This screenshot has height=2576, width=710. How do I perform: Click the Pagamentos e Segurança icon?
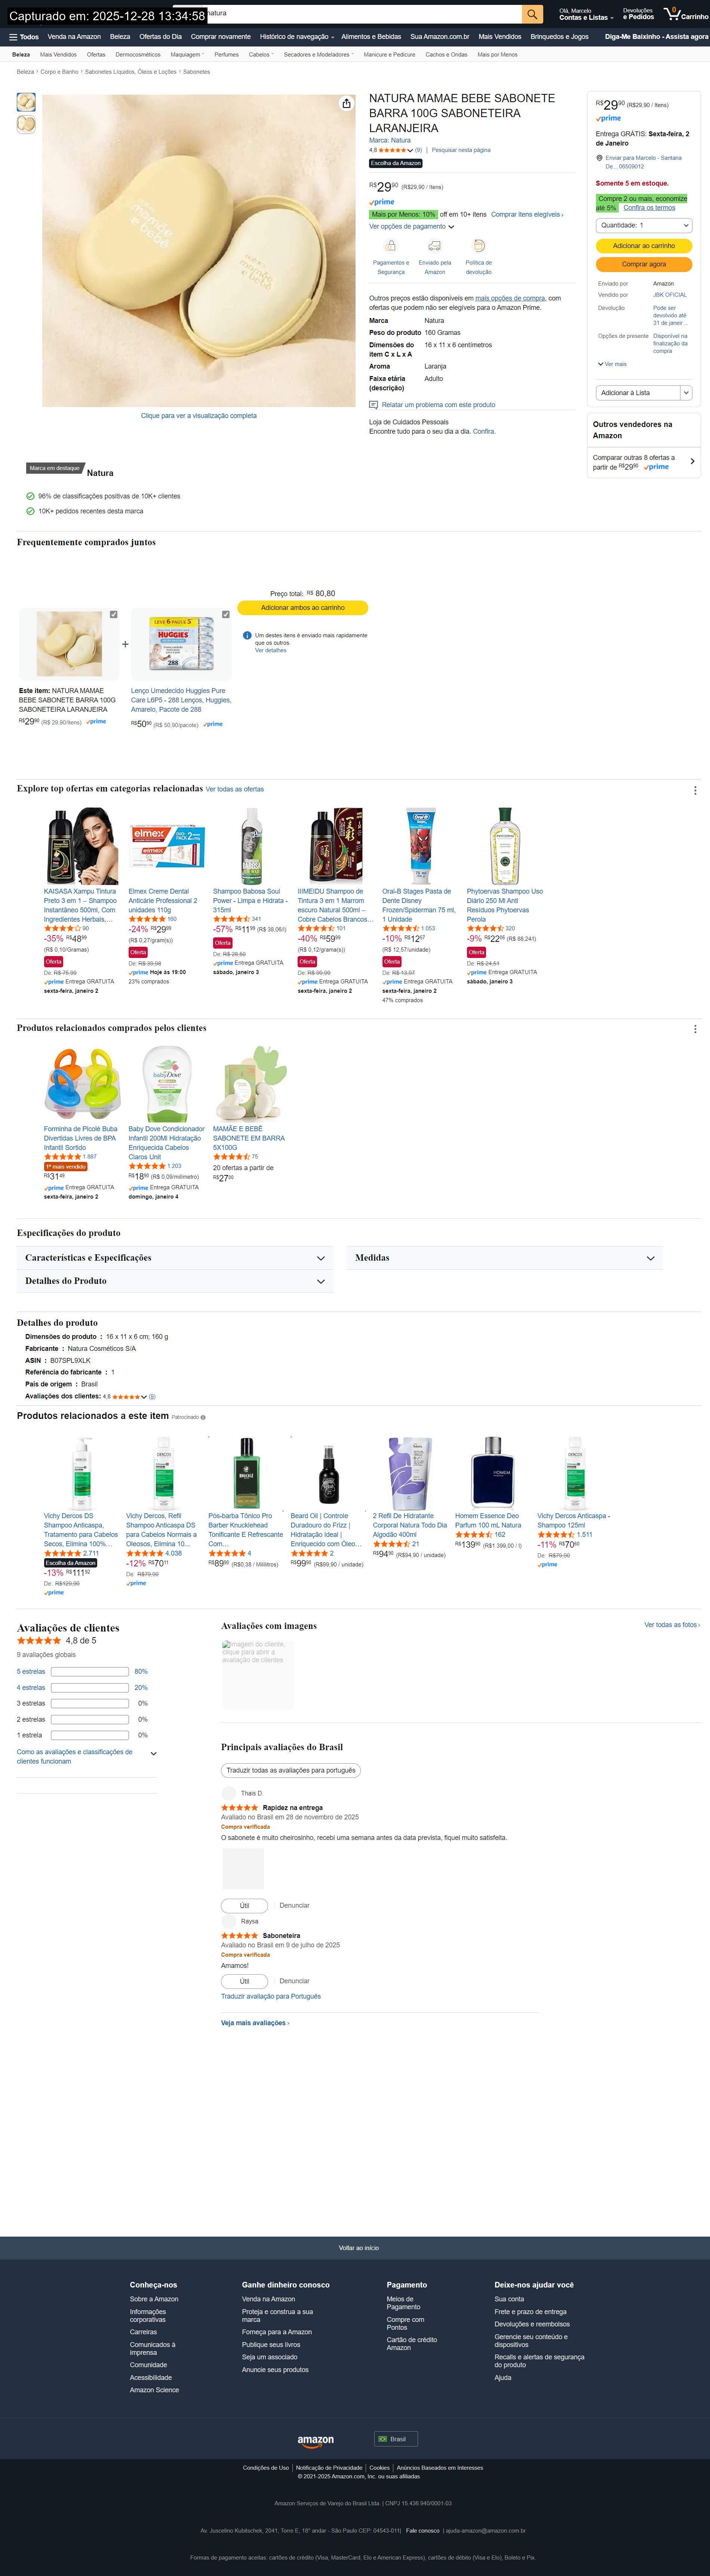point(390,245)
